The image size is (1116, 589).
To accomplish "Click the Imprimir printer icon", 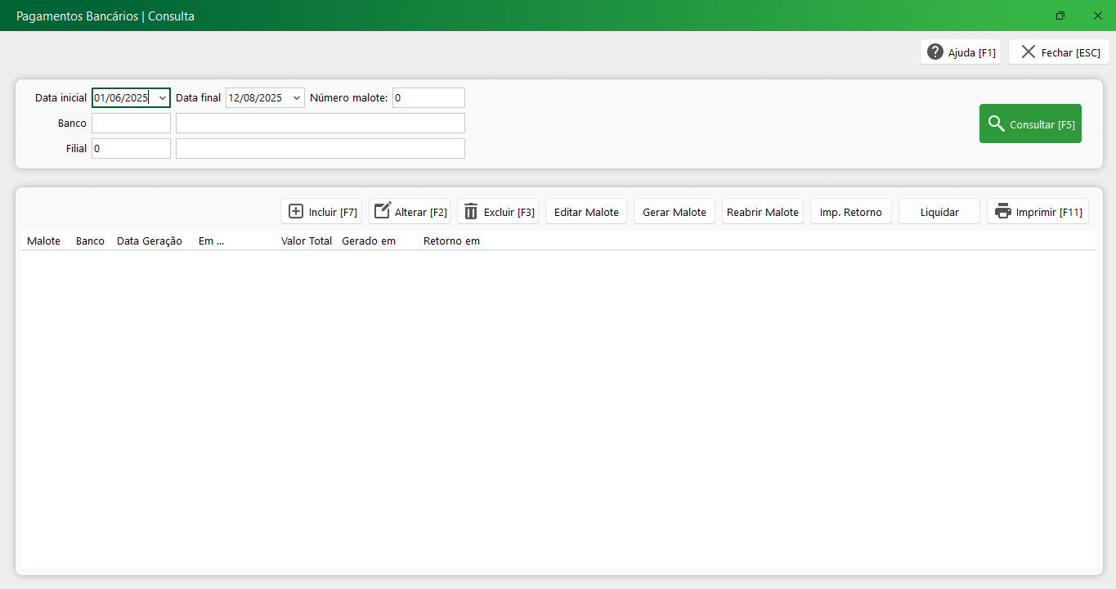I will [x=1002, y=212].
